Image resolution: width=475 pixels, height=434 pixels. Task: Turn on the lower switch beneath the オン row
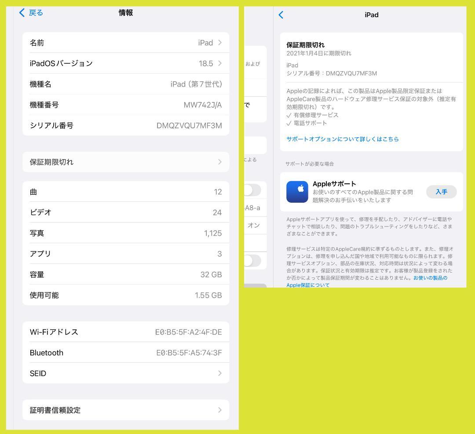(254, 260)
